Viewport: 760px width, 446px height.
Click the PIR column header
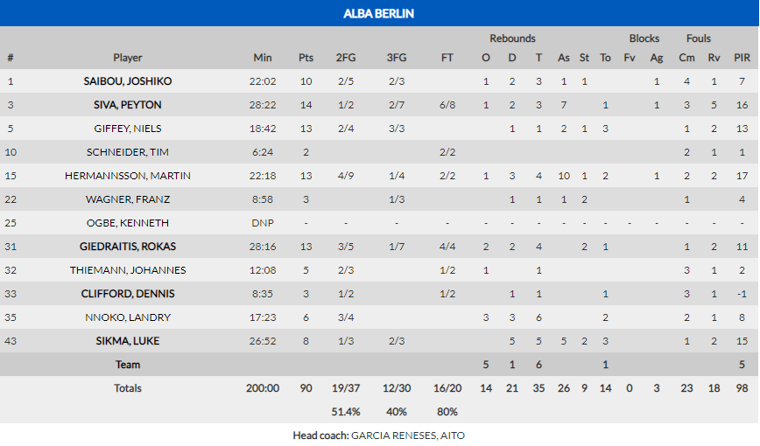coord(742,58)
